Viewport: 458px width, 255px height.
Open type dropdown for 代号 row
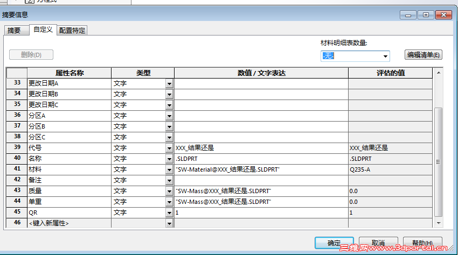click(x=169, y=148)
